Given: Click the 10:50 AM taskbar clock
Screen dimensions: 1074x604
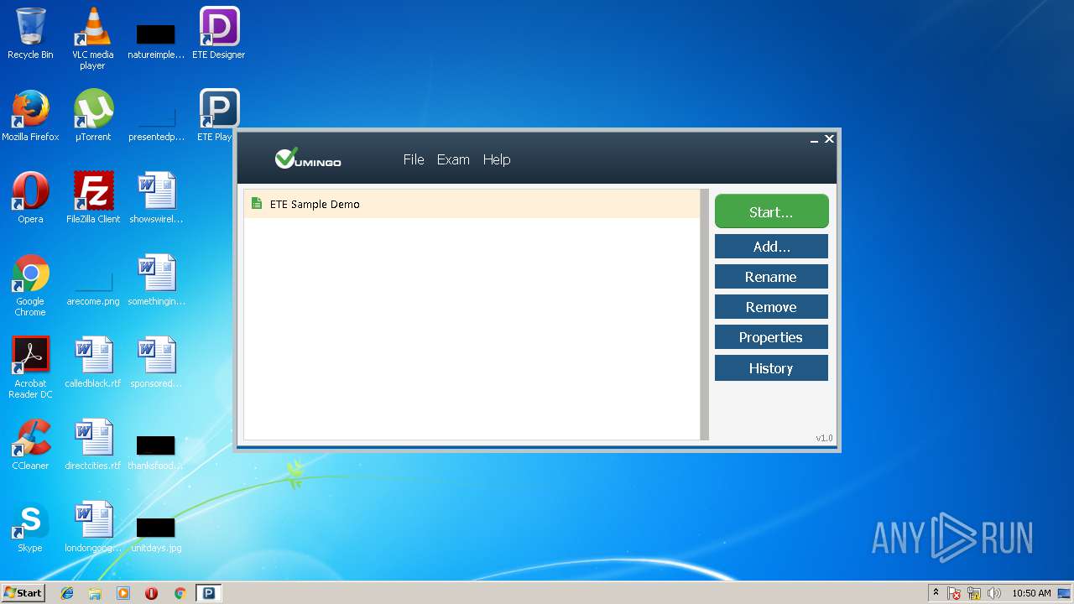Looking at the screenshot, I should pos(1031,593).
